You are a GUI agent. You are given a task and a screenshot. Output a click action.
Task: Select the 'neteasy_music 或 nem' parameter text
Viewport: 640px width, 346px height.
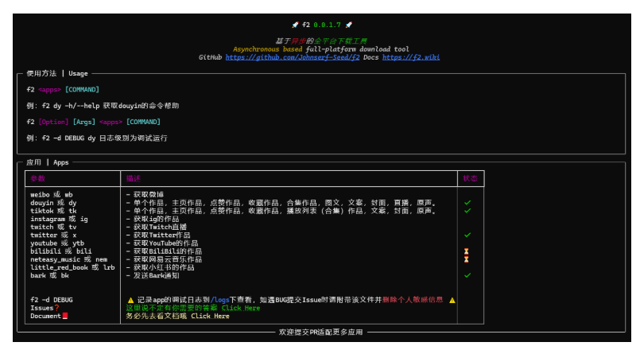[x=68, y=259]
